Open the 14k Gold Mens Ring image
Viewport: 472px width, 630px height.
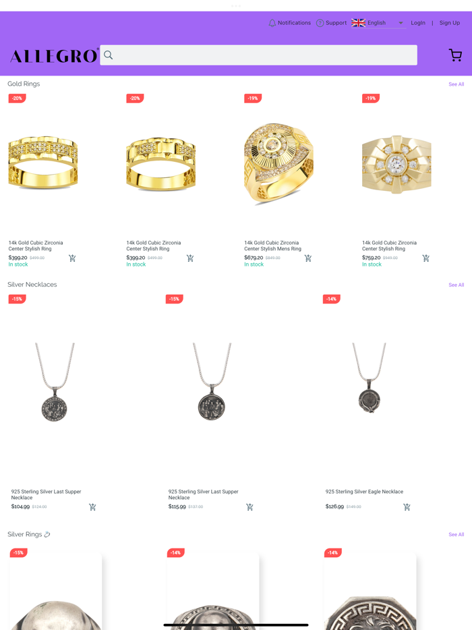278,163
